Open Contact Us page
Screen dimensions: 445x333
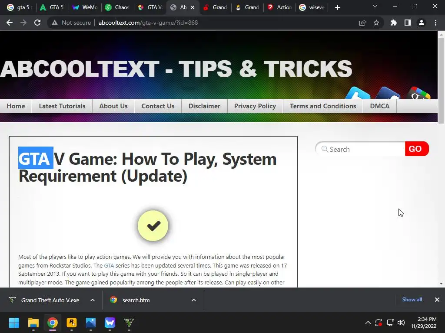point(158,106)
